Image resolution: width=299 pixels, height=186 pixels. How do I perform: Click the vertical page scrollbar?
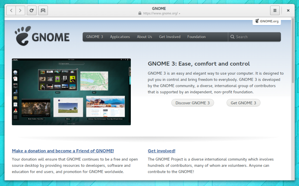tap(293, 51)
